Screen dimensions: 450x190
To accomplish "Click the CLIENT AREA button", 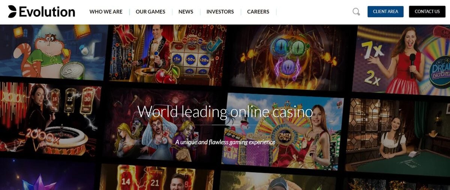I will (x=385, y=12).
